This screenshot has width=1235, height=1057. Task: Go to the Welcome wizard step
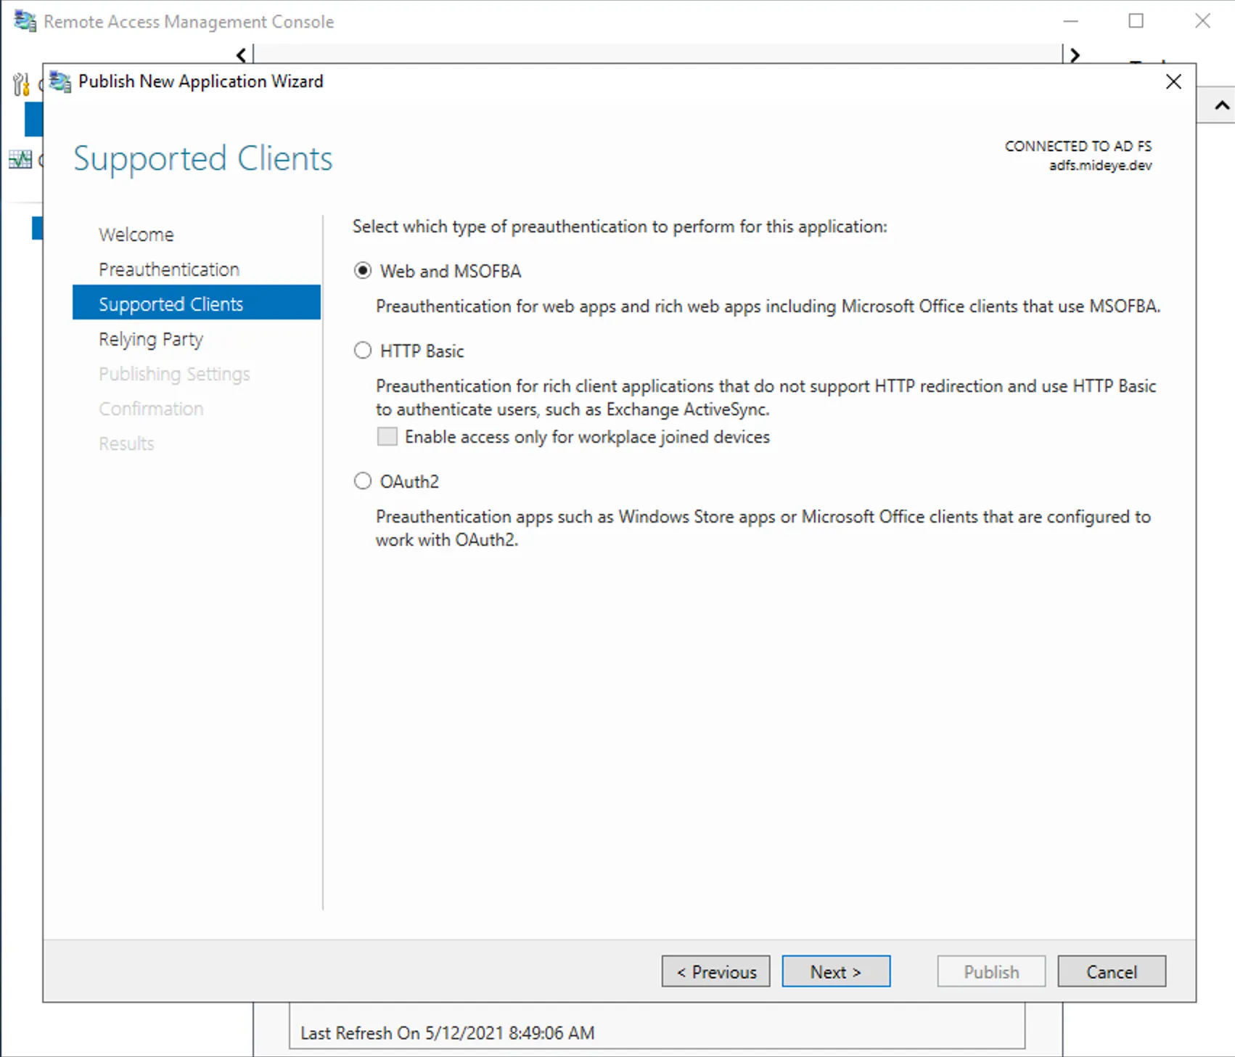[x=136, y=234]
